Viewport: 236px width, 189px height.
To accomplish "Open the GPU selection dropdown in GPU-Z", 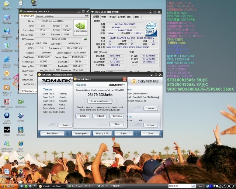I will point(29,91).
